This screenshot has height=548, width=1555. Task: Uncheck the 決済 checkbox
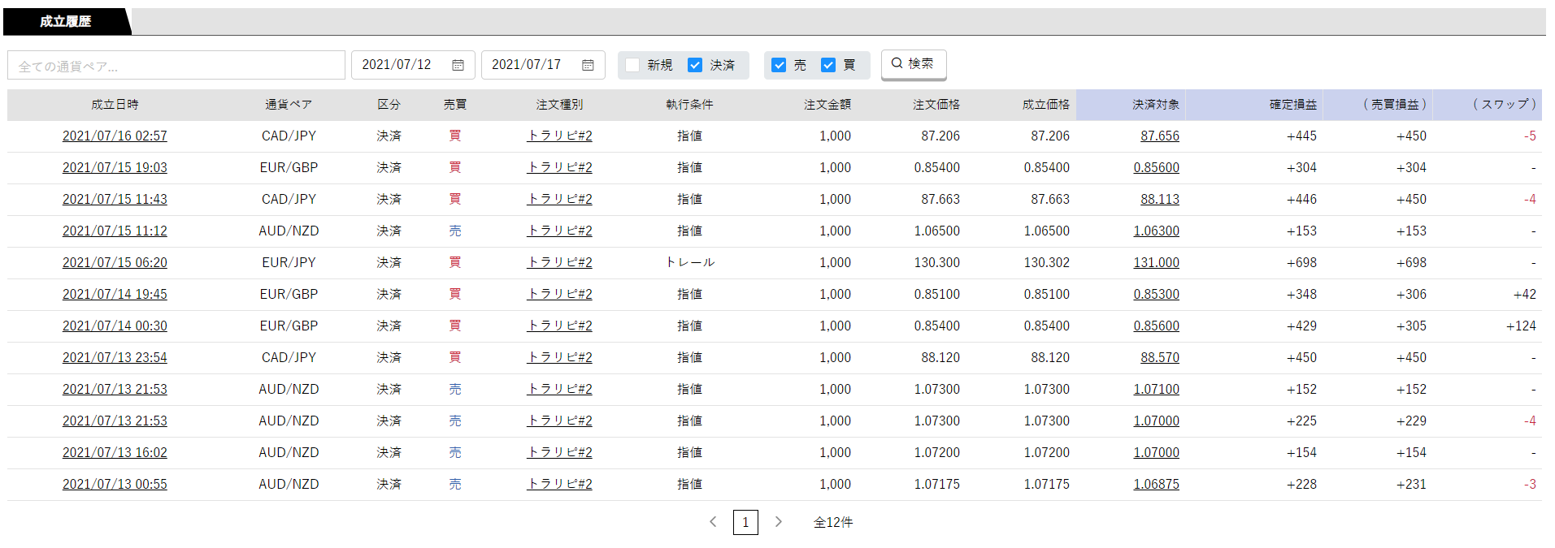(x=695, y=65)
